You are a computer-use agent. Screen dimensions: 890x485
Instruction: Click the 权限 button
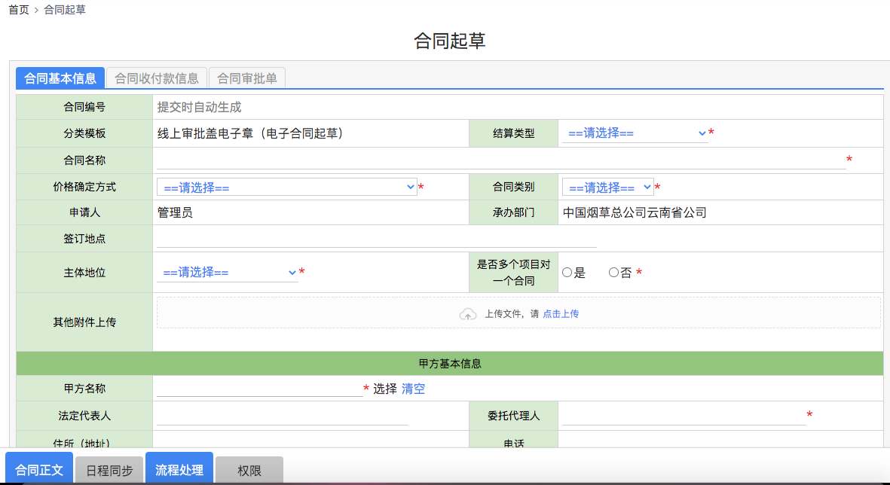pos(249,470)
